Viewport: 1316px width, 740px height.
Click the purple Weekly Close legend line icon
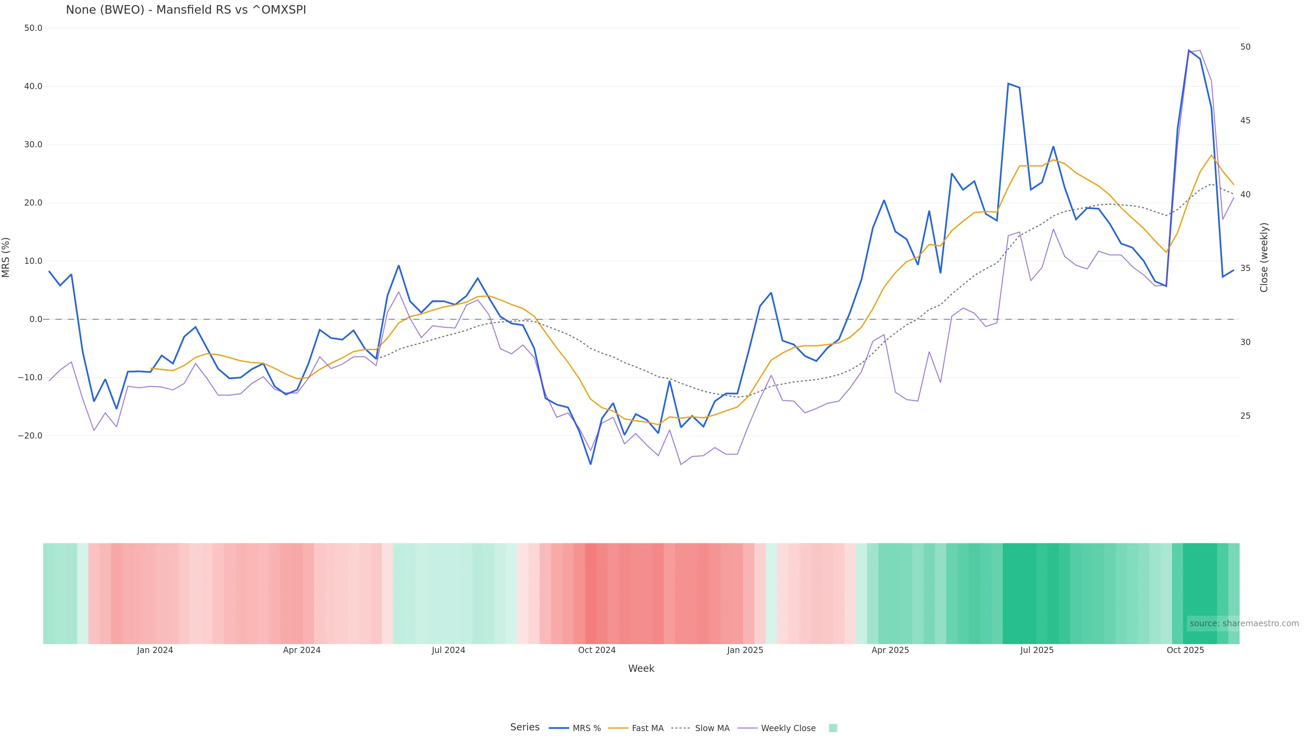[747, 728]
